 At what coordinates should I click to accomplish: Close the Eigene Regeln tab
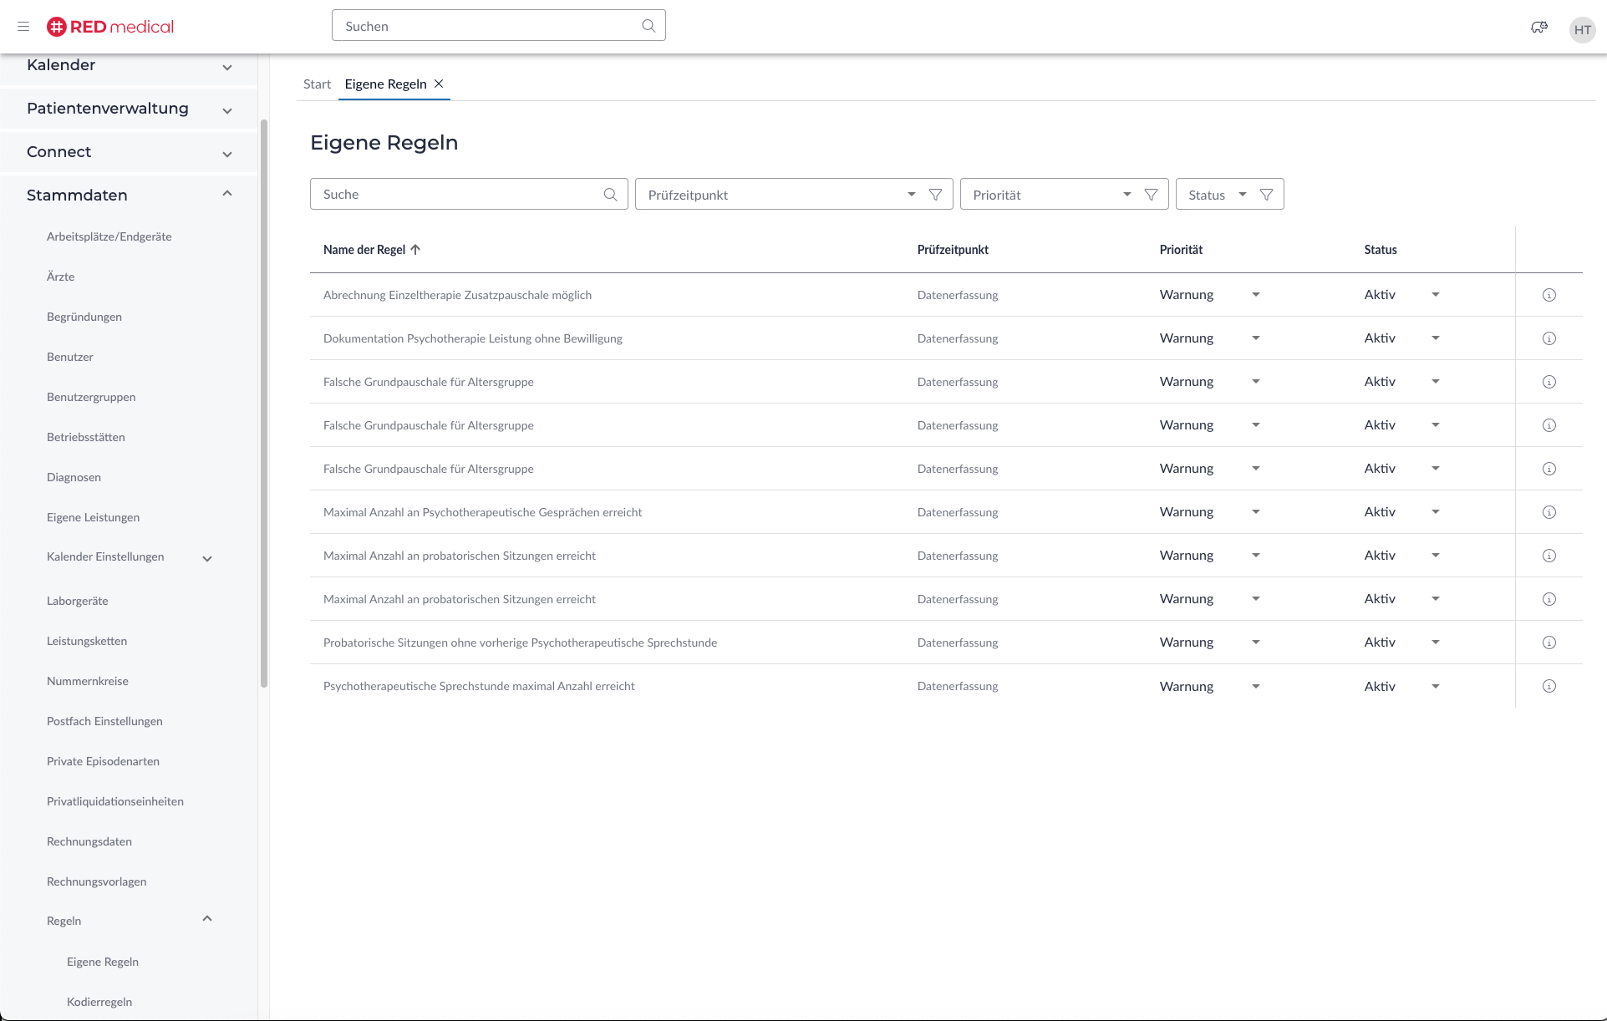(x=439, y=84)
